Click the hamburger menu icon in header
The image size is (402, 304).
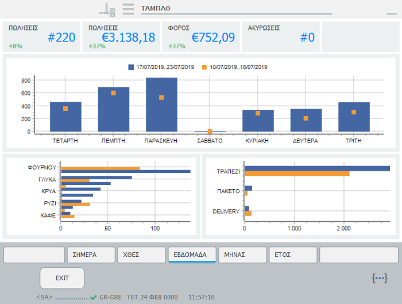128,9
